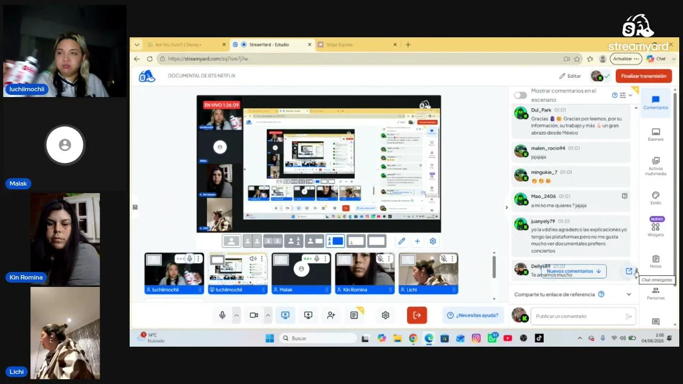Select the highlighted screen-with-sidebar layout
The height and width of the screenshot is (384, 683).
tap(335, 241)
